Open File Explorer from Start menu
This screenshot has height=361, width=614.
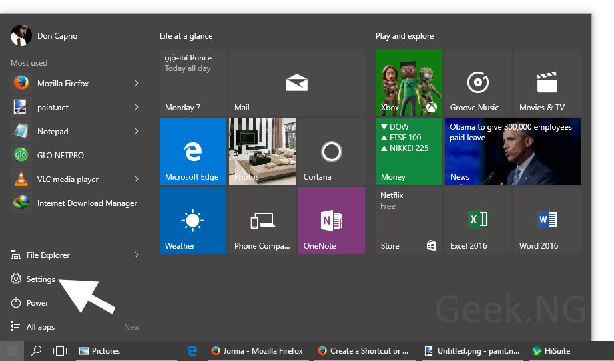tap(75, 255)
